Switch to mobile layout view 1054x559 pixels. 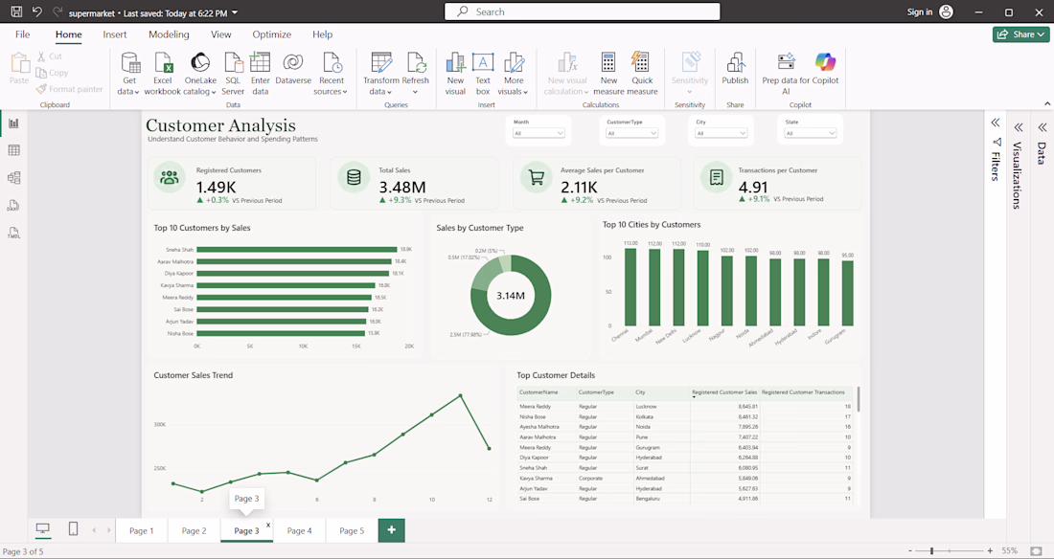point(73,529)
